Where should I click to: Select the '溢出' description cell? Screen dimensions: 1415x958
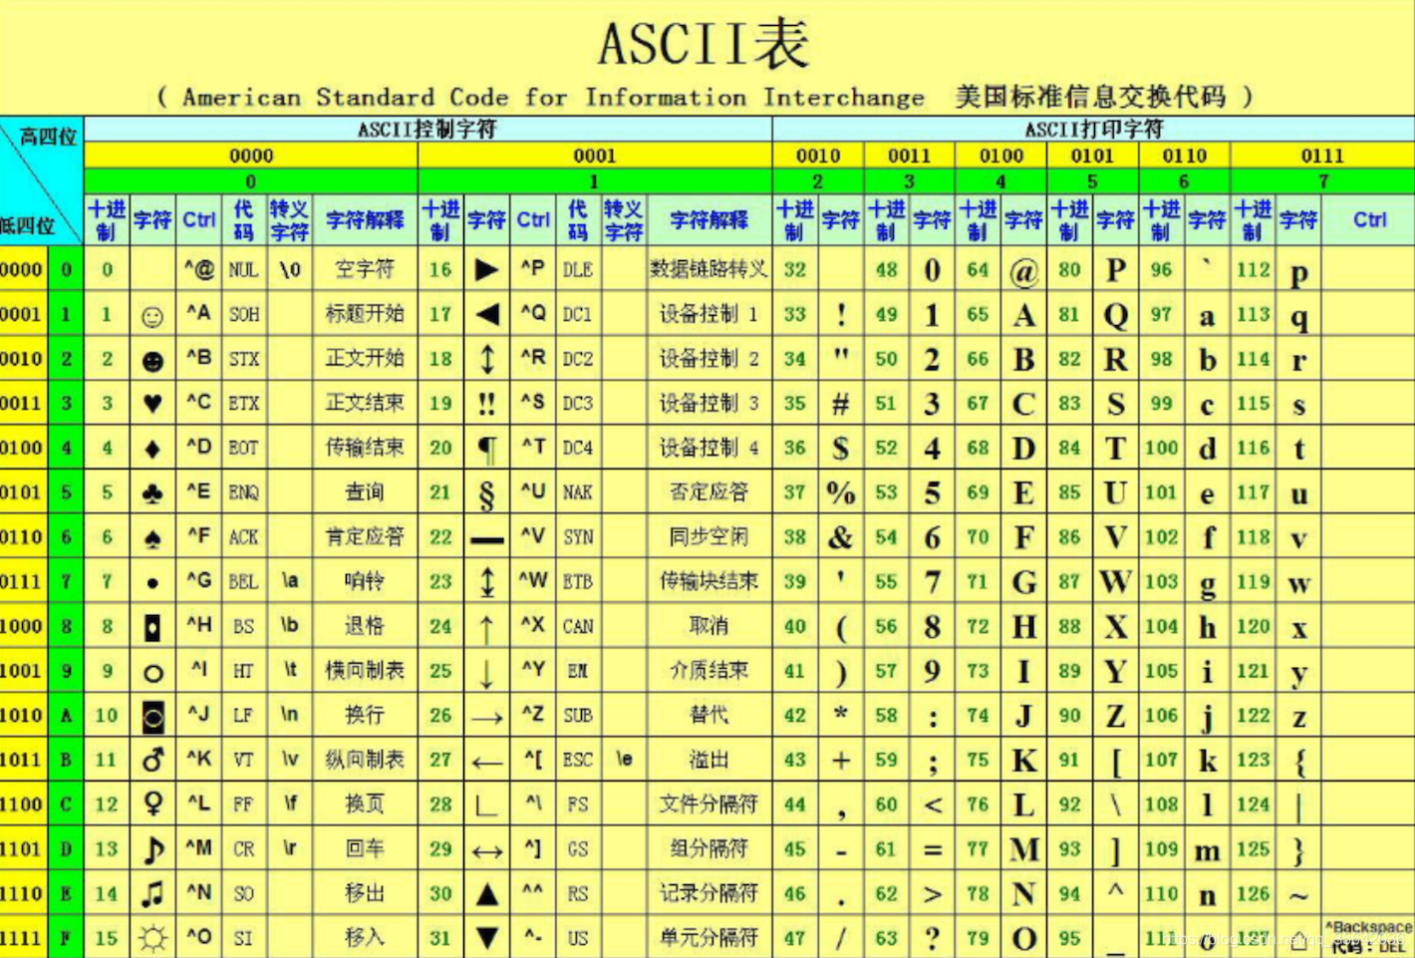click(708, 760)
